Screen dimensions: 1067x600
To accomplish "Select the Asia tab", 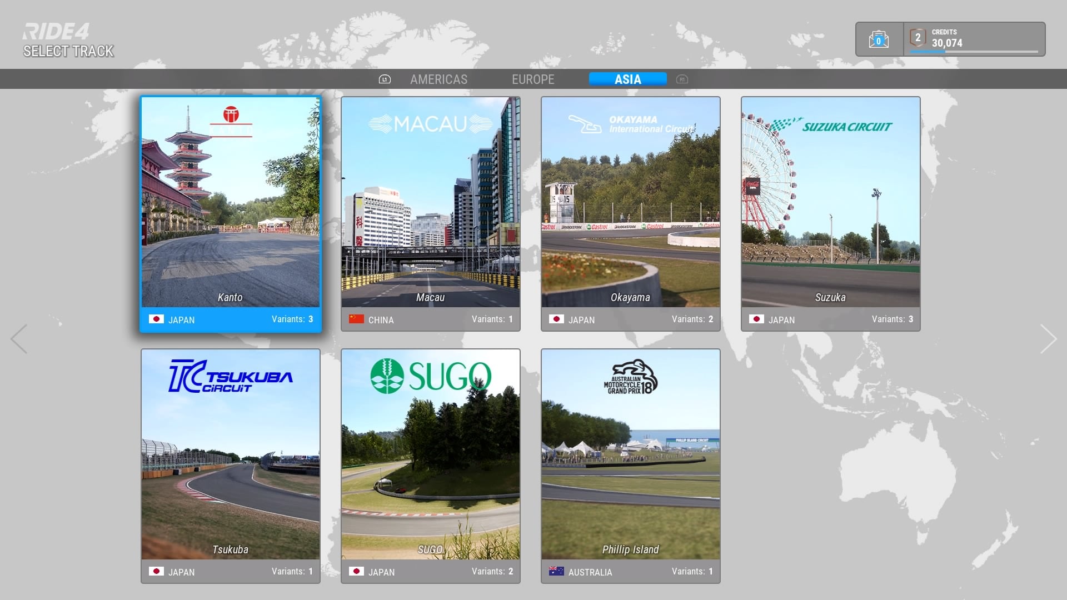I will [x=627, y=79].
